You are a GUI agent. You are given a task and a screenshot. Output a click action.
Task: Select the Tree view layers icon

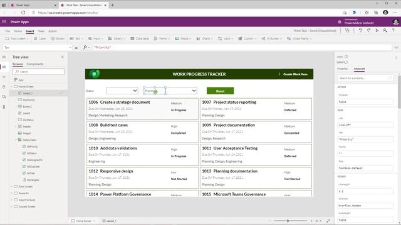[x=4, y=67]
